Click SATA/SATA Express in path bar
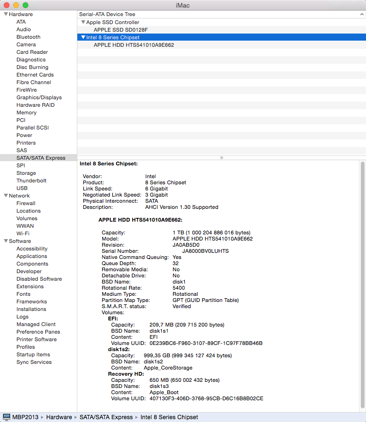 pos(106,417)
